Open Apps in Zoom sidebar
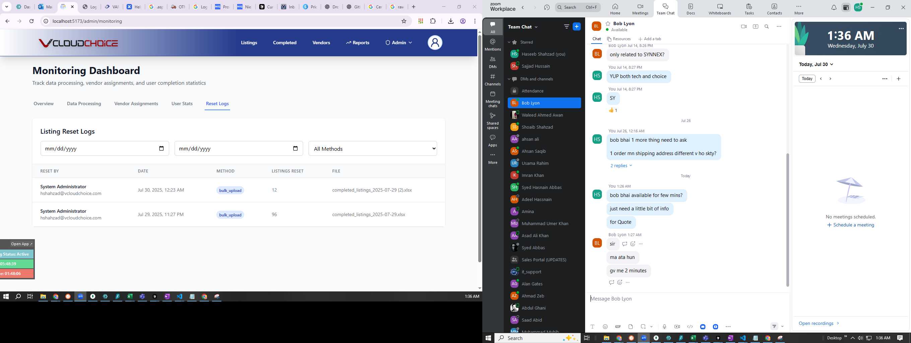The width and height of the screenshot is (911, 343). 493,140
